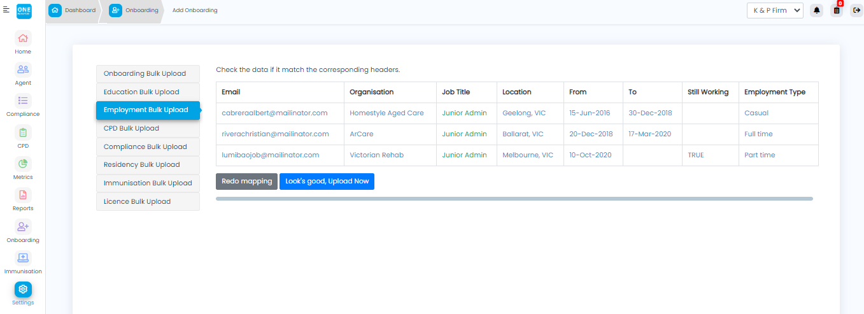Click the horizontal scrollbar under the table
The width and height of the screenshot is (864, 314).
coord(514,199)
